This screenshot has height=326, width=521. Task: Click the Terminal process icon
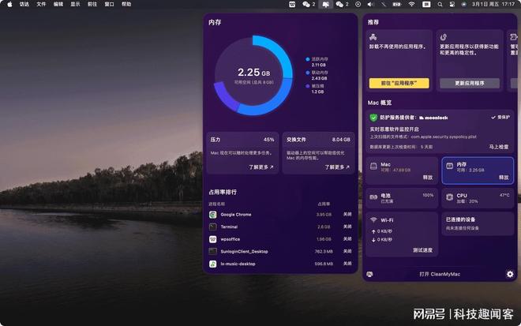(x=213, y=227)
